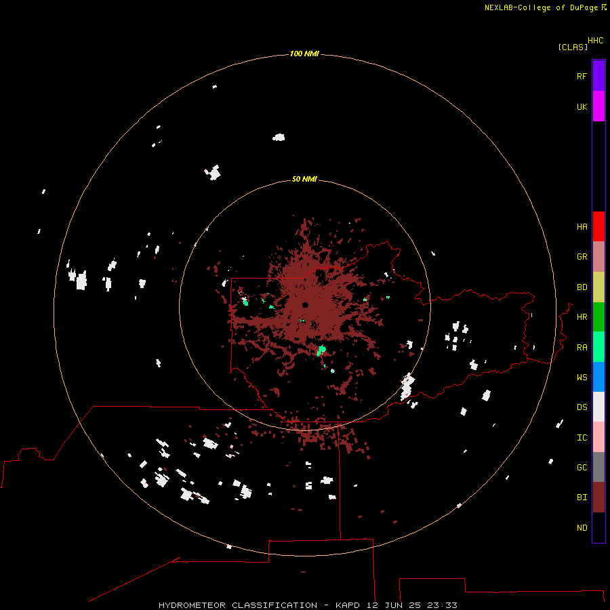Click the IC legend label

582,438
